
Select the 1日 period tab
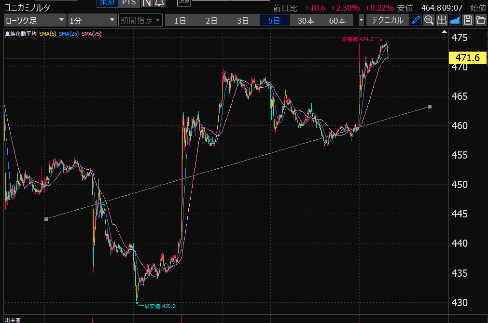point(181,20)
